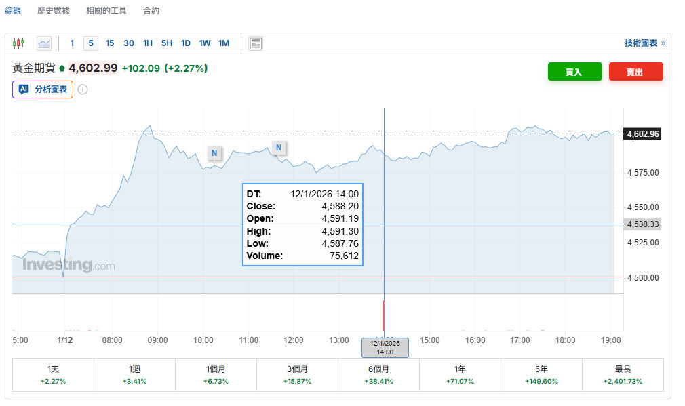The image size is (685, 406).
Task: Select the 1個月 range period
Action: tap(216, 375)
